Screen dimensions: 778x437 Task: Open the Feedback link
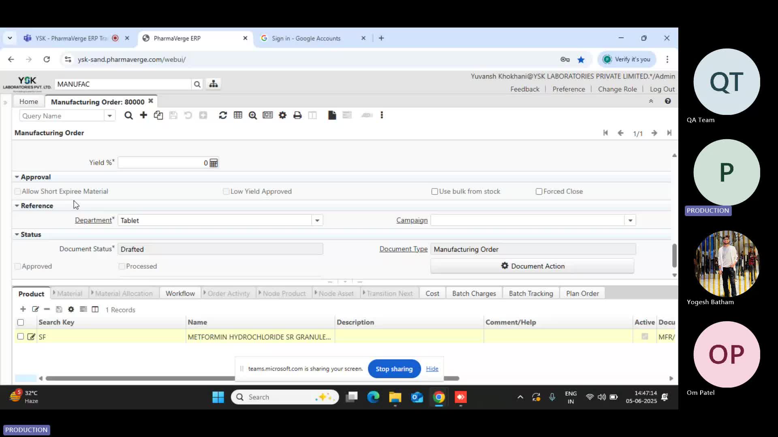(x=525, y=89)
